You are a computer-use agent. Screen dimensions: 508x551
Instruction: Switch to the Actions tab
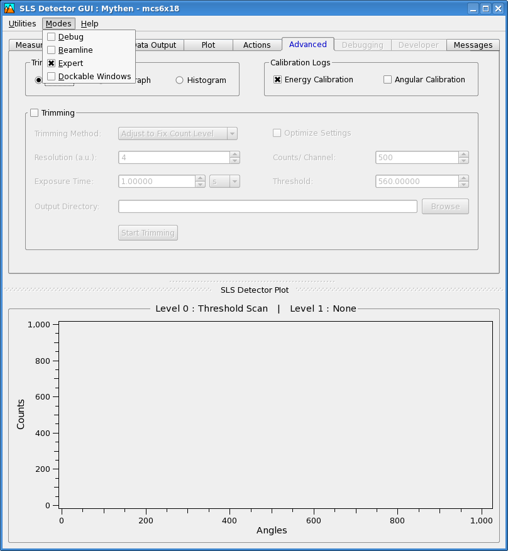tap(257, 45)
